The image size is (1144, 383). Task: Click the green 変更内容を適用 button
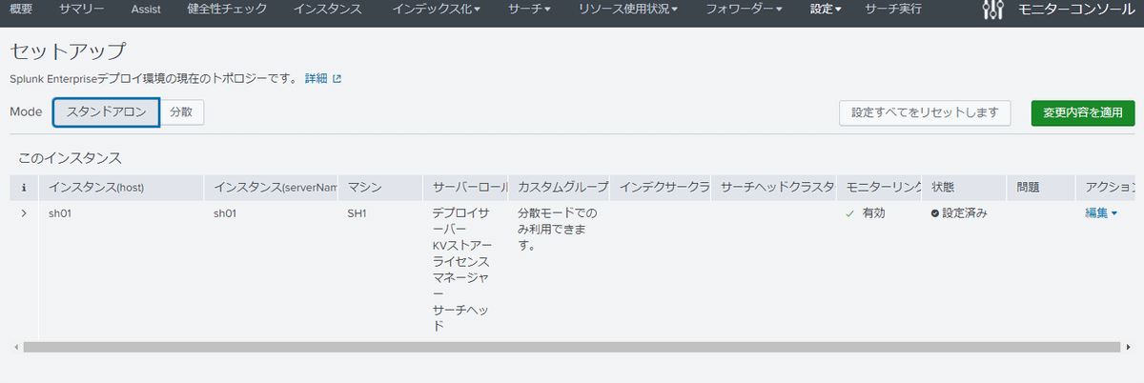[1083, 112]
